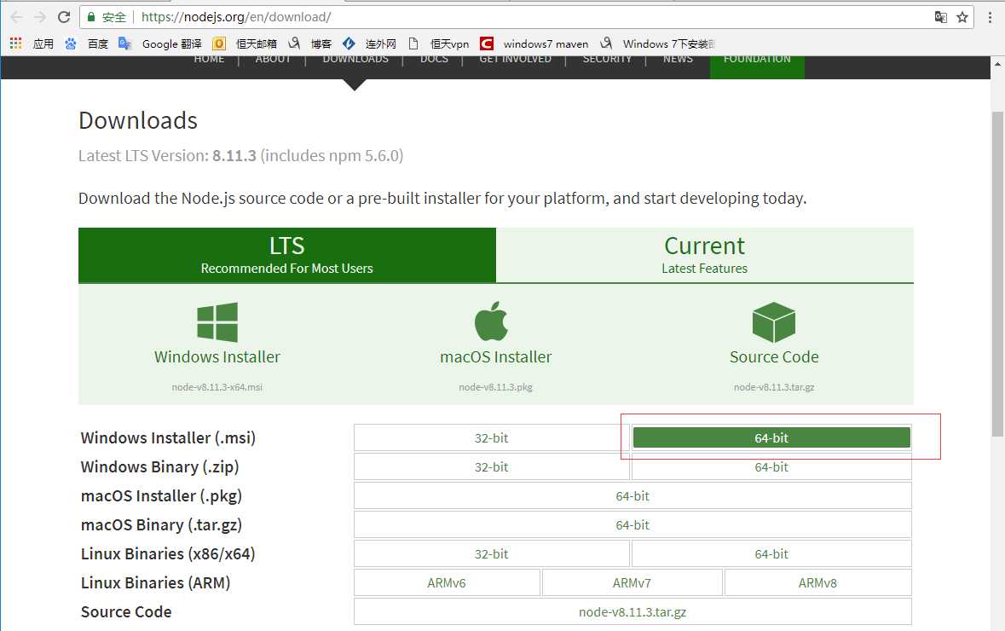The width and height of the screenshot is (1005, 631).
Task: Download Windows Binary (.zip) 32-bit
Action: pos(492,466)
